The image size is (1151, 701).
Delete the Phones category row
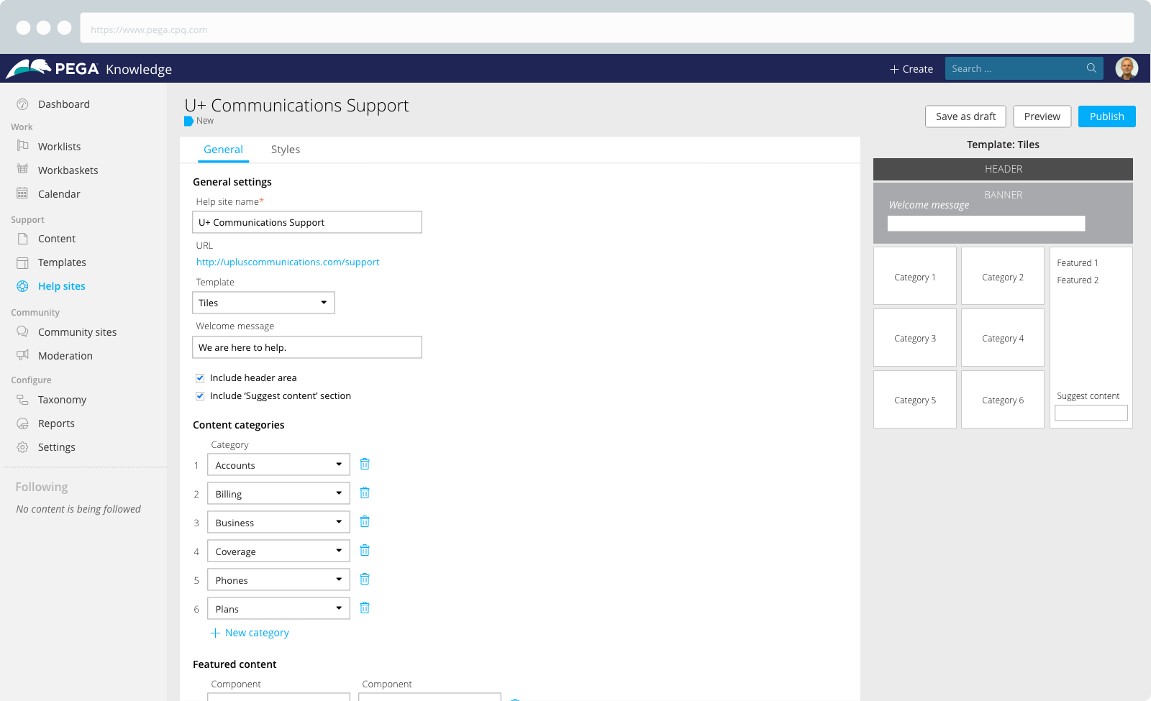coord(365,579)
